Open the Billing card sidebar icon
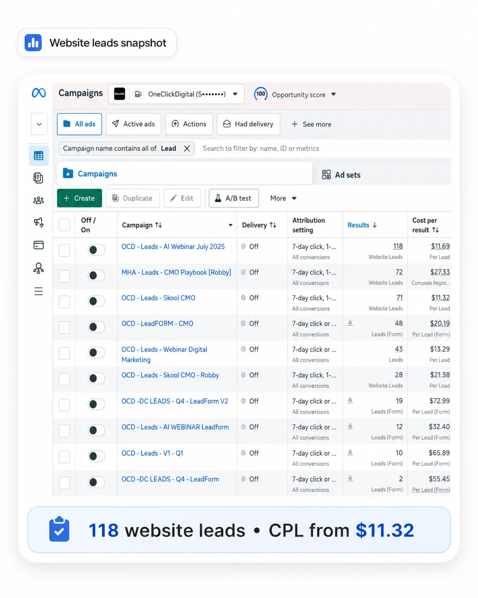Screen dimensions: 478x598 (38, 245)
